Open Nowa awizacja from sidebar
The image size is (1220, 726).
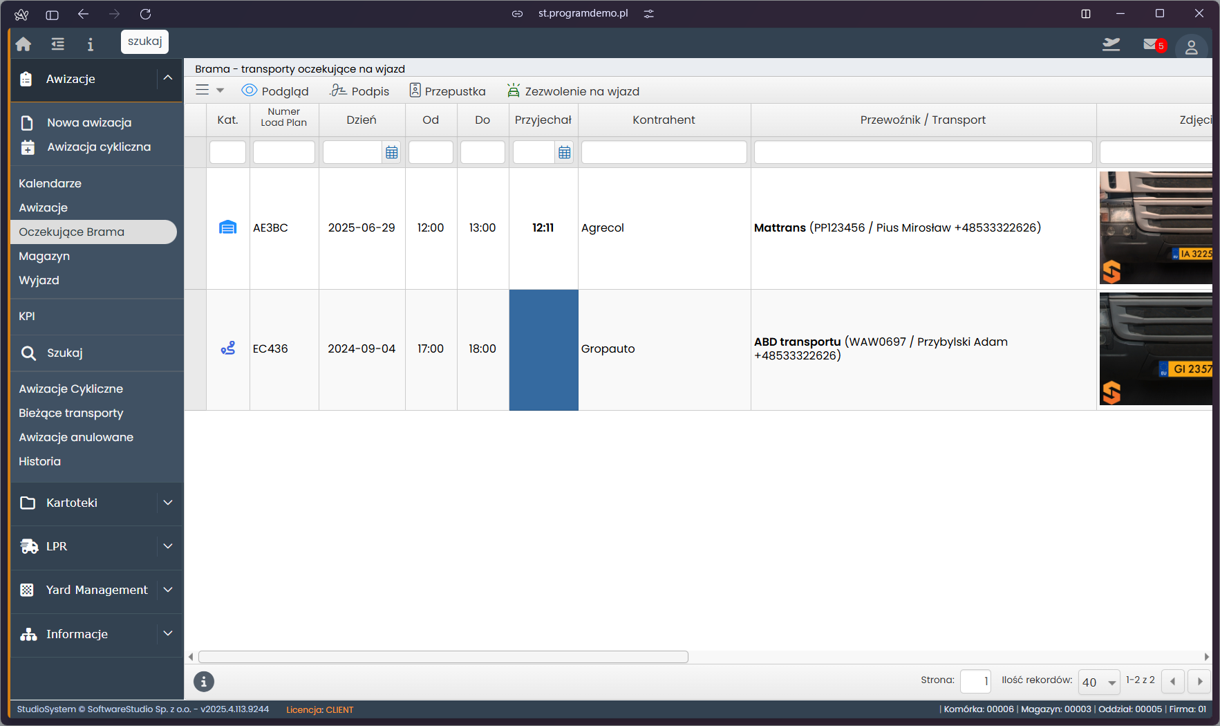88,122
